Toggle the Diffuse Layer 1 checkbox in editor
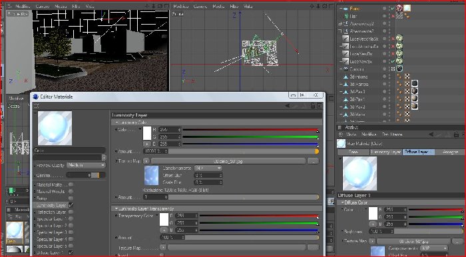This screenshot has height=257, width=466. click(x=71, y=252)
